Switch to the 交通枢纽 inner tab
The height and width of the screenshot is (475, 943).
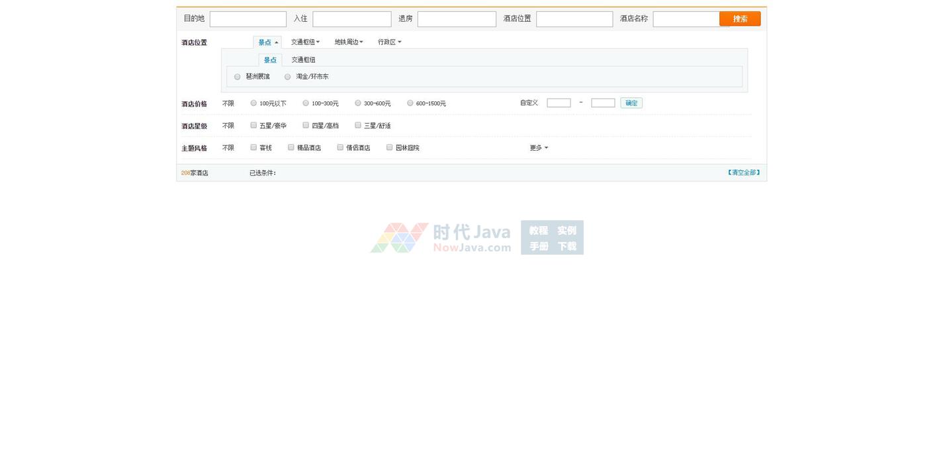point(303,60)
